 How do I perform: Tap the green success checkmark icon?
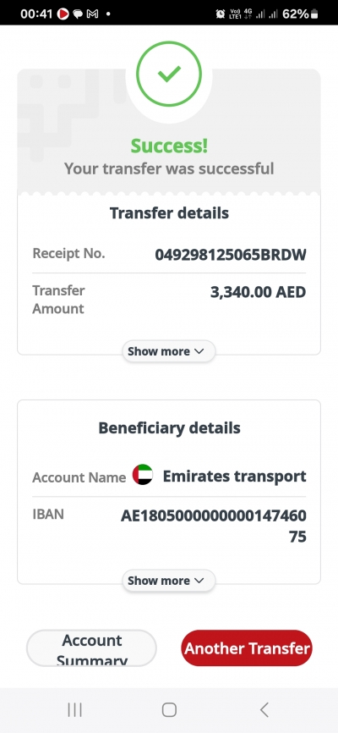[169, 74]
